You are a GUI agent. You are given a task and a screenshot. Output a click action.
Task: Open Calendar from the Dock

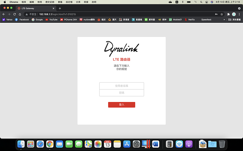coord(108,144)
